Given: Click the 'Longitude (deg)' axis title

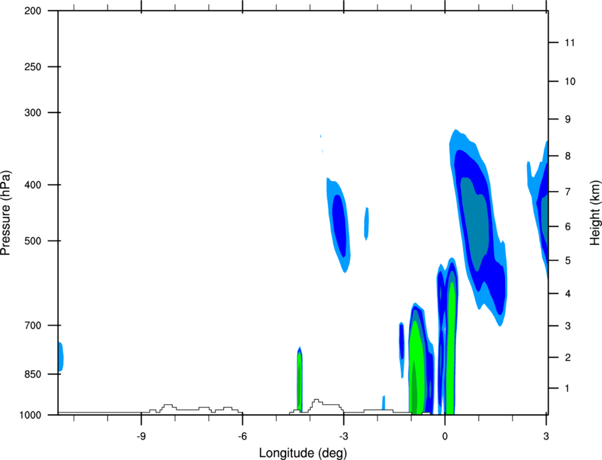Looking at the screenshot, I should pyautogui.click(x=303, y=453).
